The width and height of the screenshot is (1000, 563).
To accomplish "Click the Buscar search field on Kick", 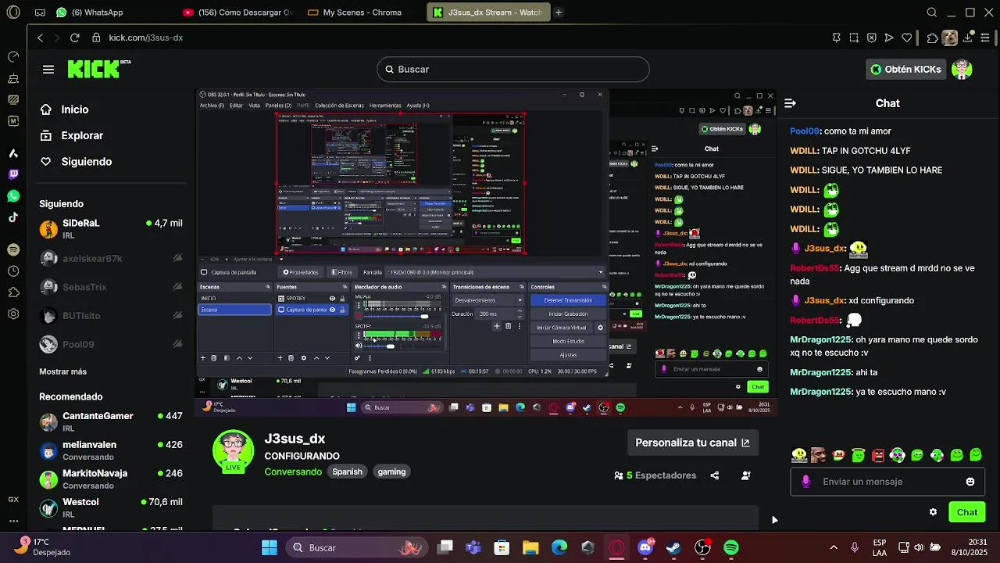I will tap(513, 69).
